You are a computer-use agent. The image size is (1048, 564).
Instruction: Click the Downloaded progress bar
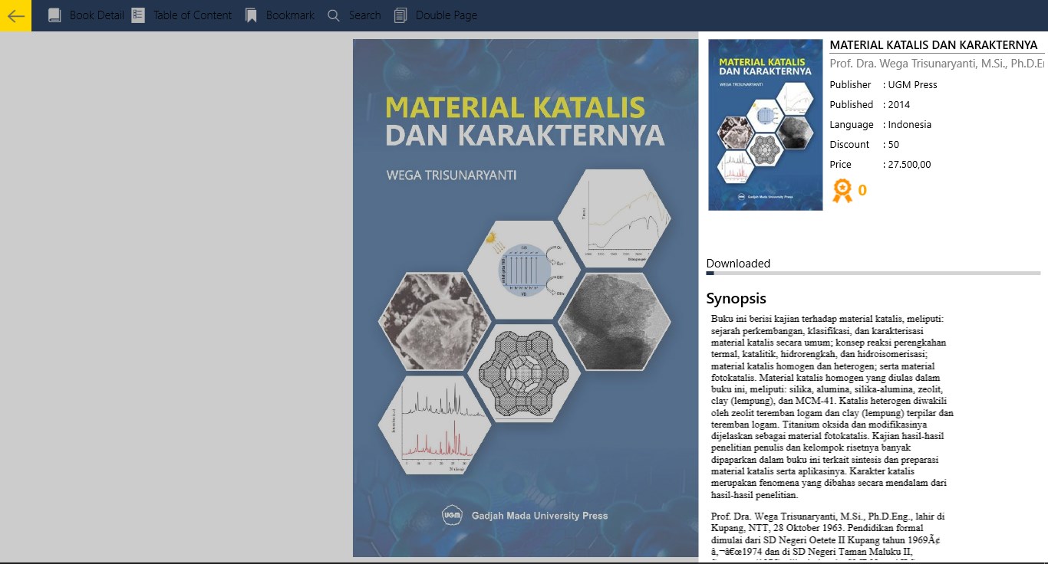pyautogui.click(x=873, y=273)
